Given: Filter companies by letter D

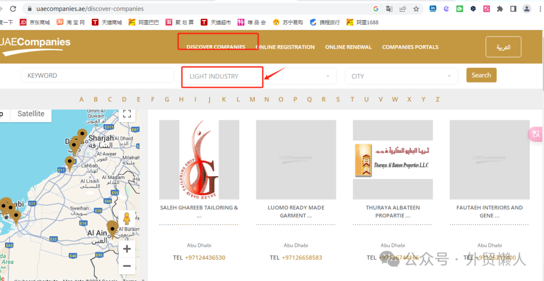Looking at the screenshot, I should [x=124, y=100].
